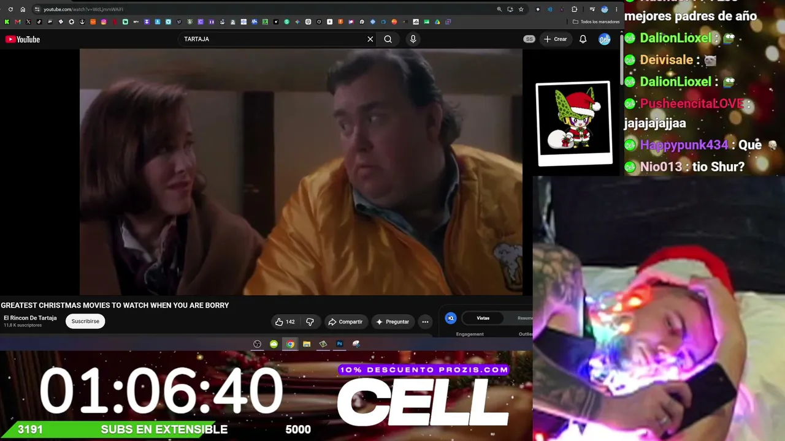This screenshot has width=785, height=441.
Task: Share the video with Compartir
Action: coord(345,322)
